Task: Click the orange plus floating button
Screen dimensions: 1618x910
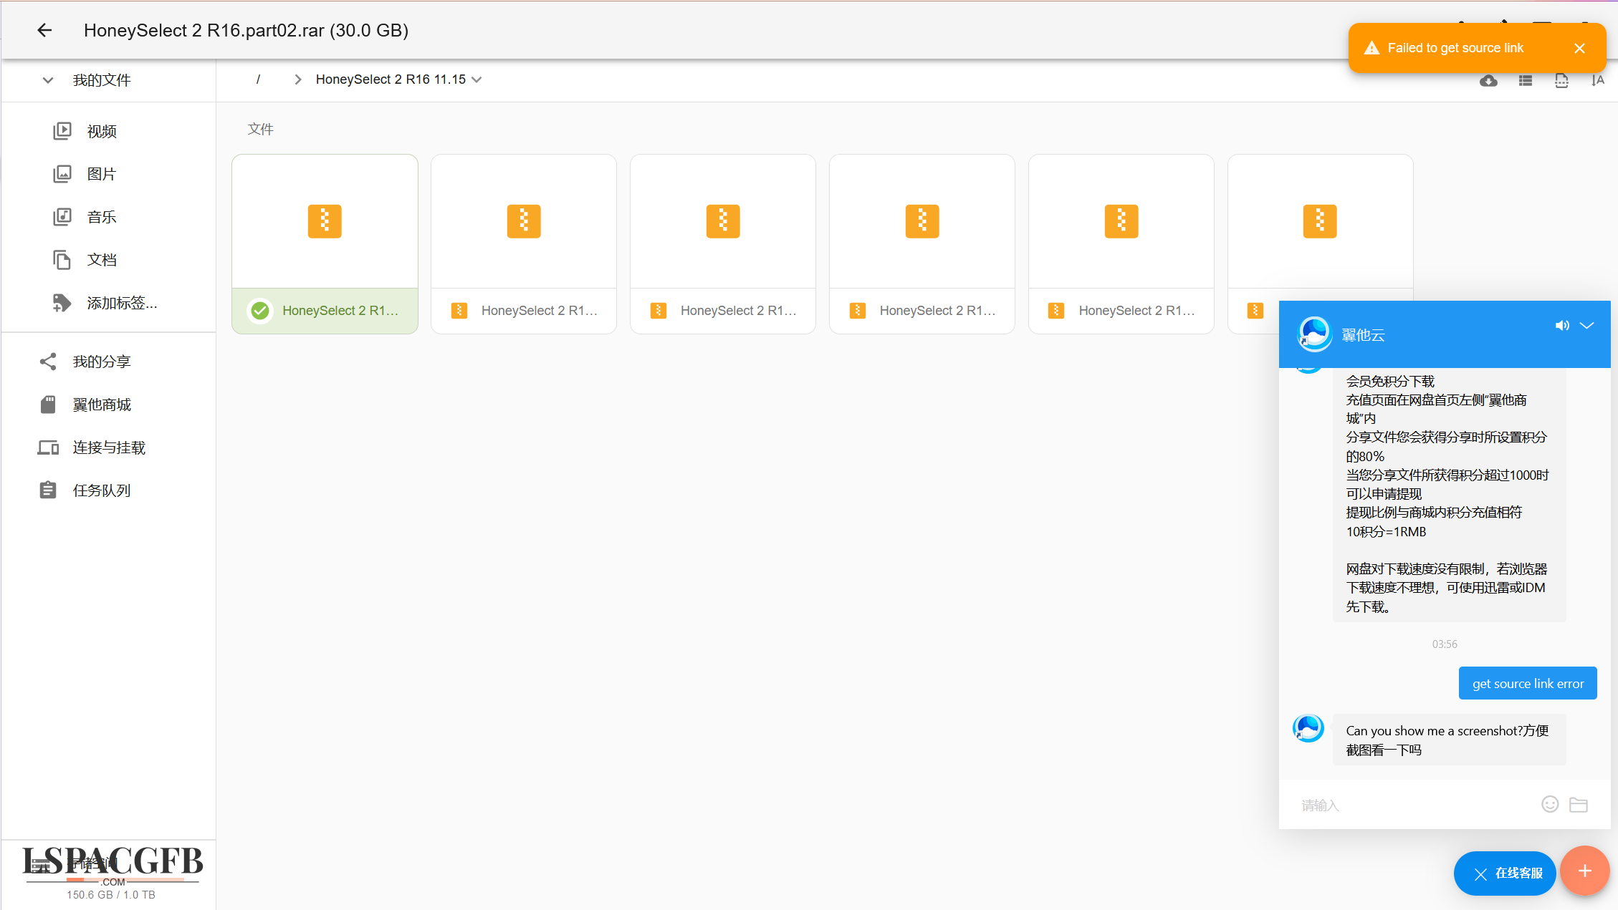Action: [x=1584, y=871]
